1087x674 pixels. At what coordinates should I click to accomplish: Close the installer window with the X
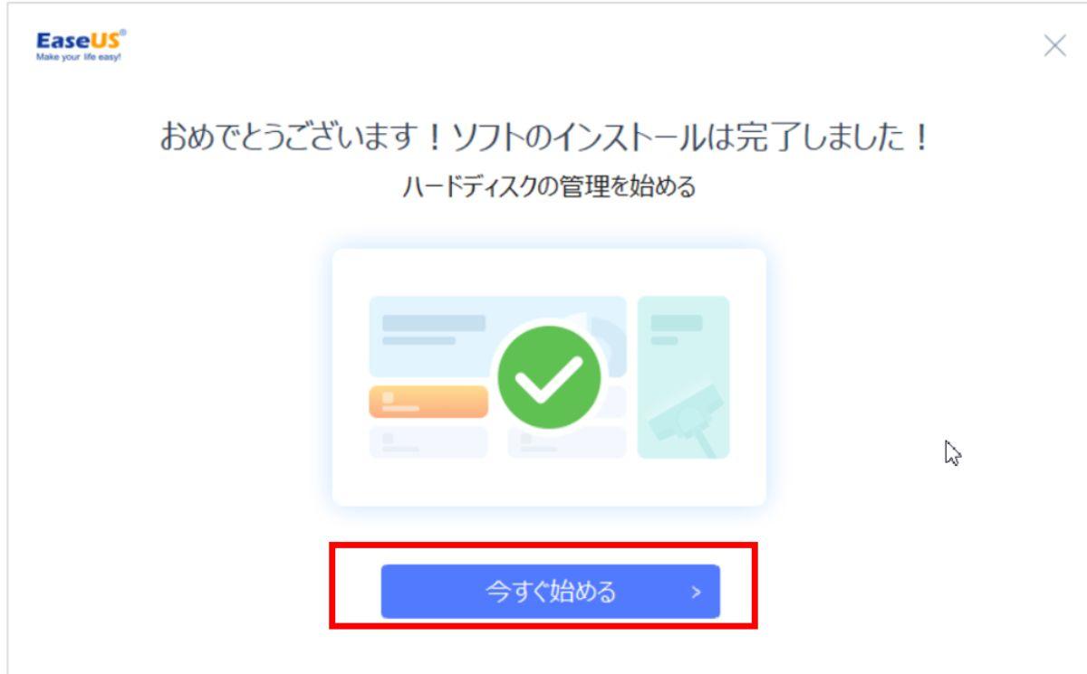(1054, 46)
